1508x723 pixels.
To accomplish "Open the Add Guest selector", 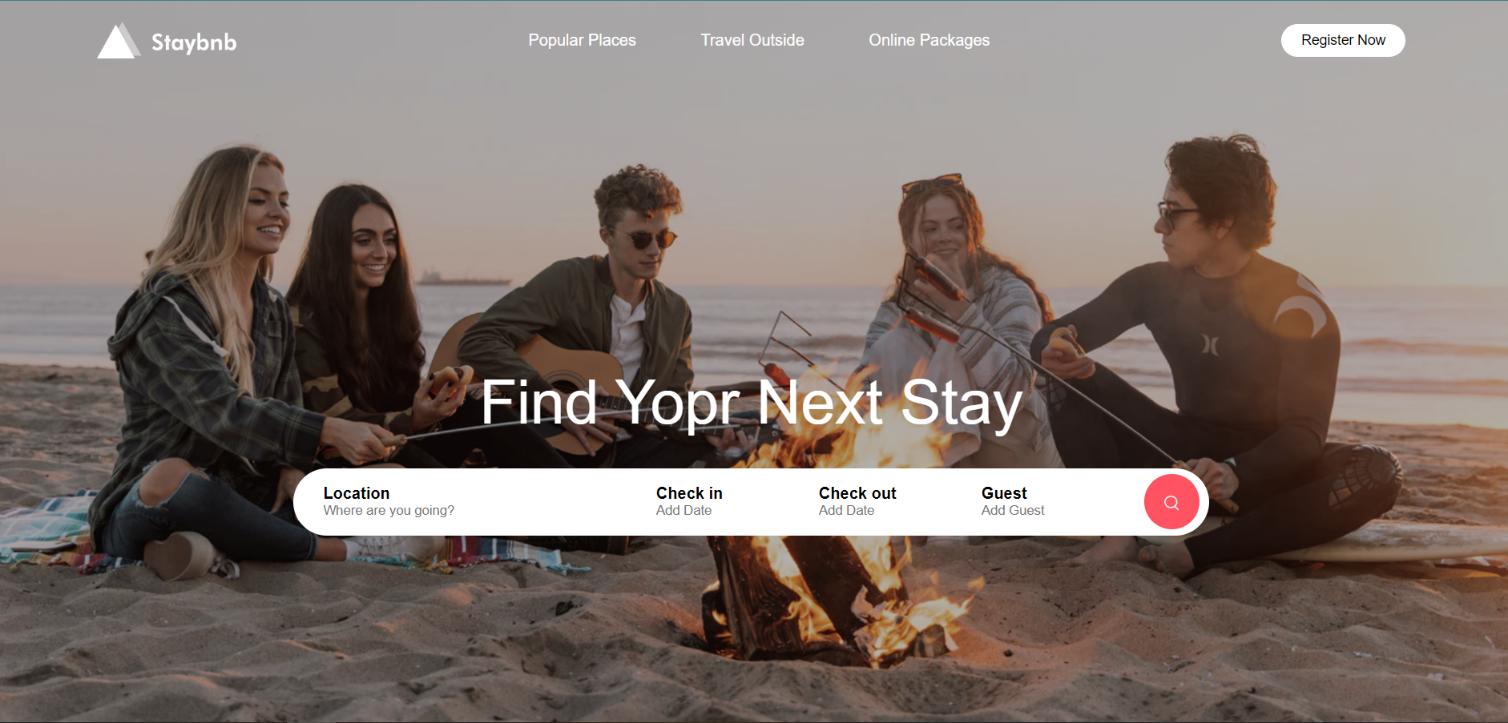I will tap(1013, 511).
